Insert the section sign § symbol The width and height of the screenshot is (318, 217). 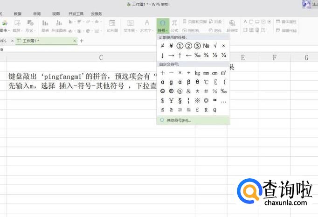click(180, 100)
